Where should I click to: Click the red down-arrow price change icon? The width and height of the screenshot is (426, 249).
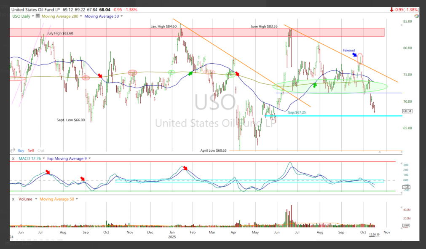click(391, 9)
